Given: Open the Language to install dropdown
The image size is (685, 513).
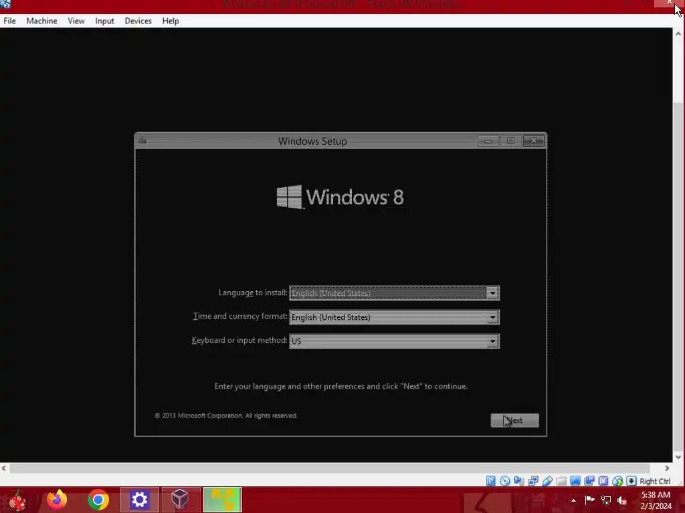Looking at the screenshot, I should pyautogui.click(x=394, y=293).
